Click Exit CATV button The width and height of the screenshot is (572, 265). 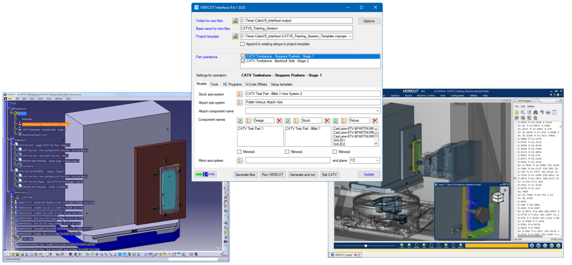coord(330,175)
